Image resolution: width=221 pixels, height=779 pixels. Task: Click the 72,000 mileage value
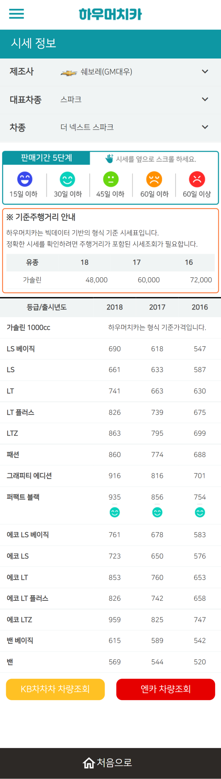click(201, 280)
